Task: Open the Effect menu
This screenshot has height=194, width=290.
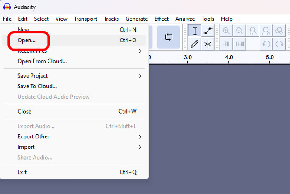Action: (x=162, y=19)
